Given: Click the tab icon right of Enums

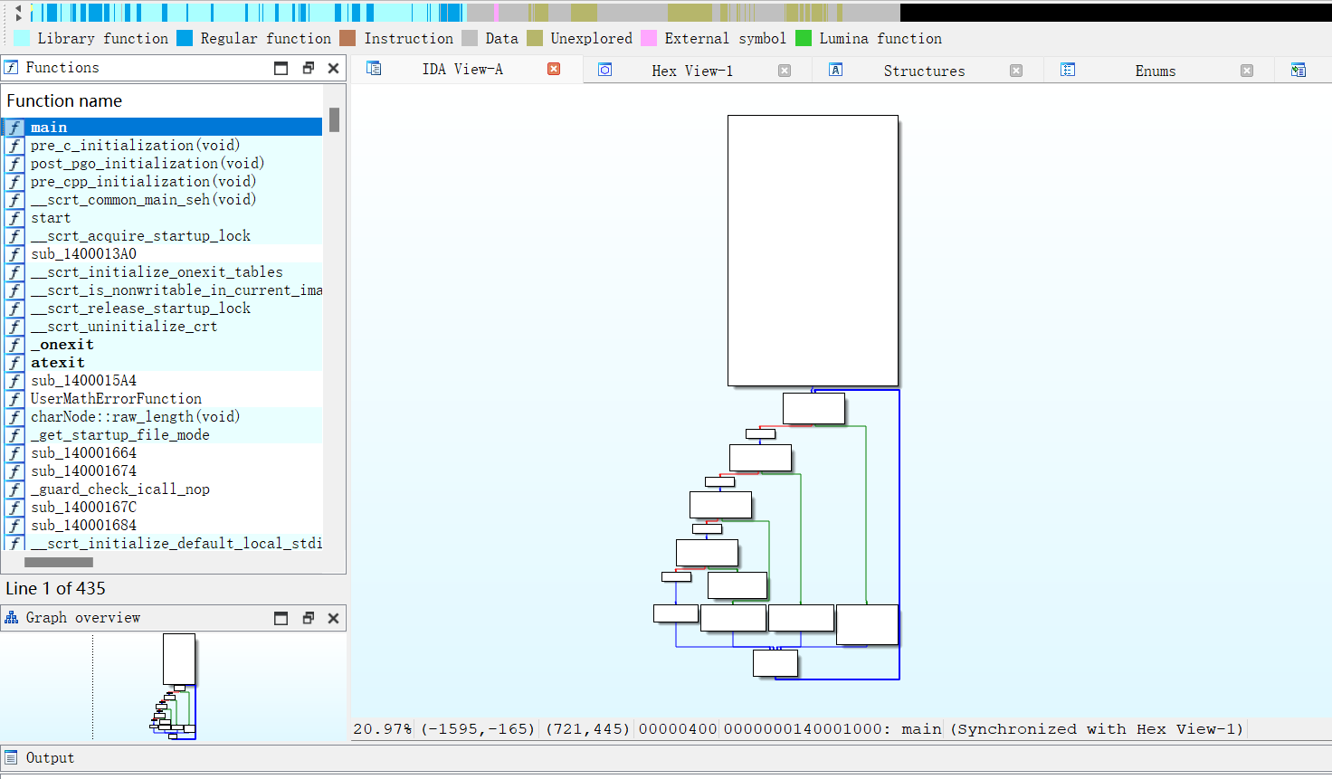Looking at the screenshot, I should pos(1299,70).
